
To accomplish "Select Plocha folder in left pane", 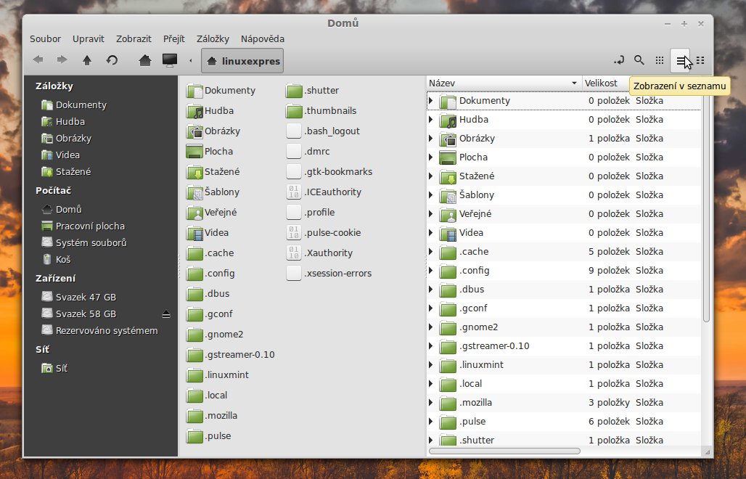I will [209, 152].
